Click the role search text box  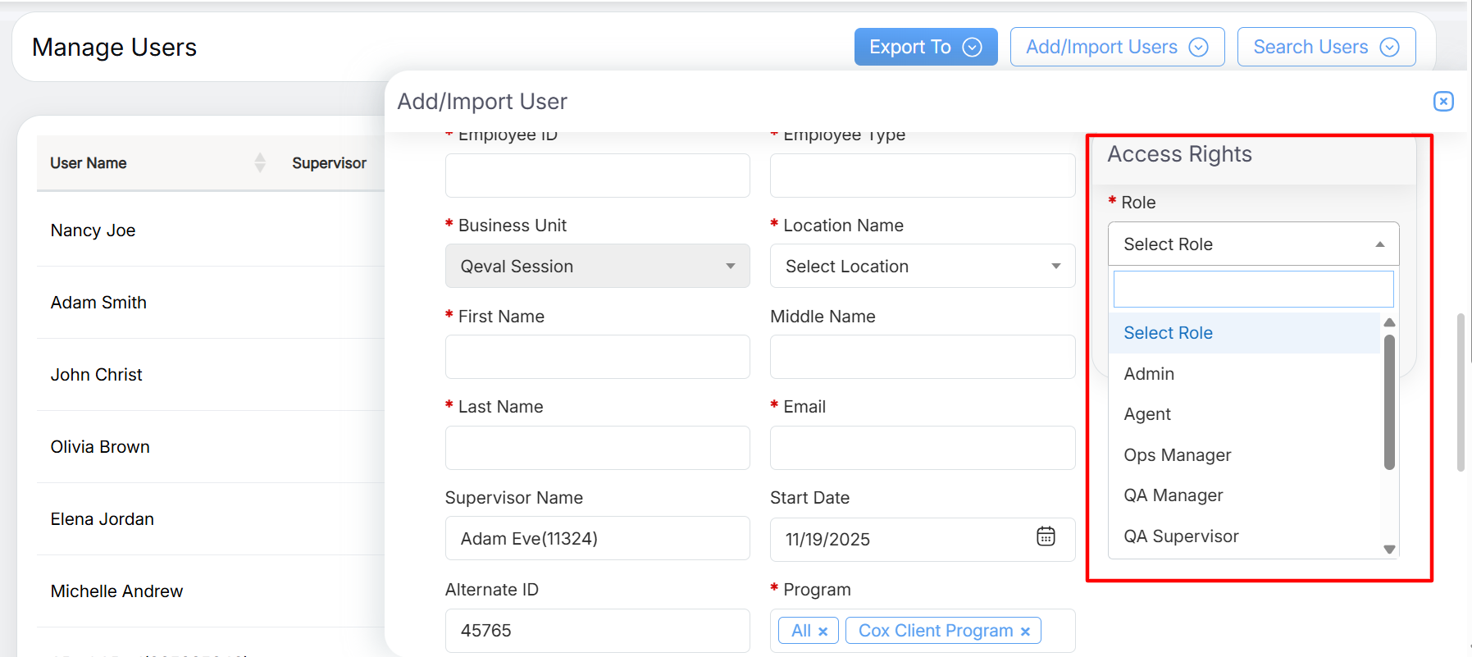(x=1252, y=290)
